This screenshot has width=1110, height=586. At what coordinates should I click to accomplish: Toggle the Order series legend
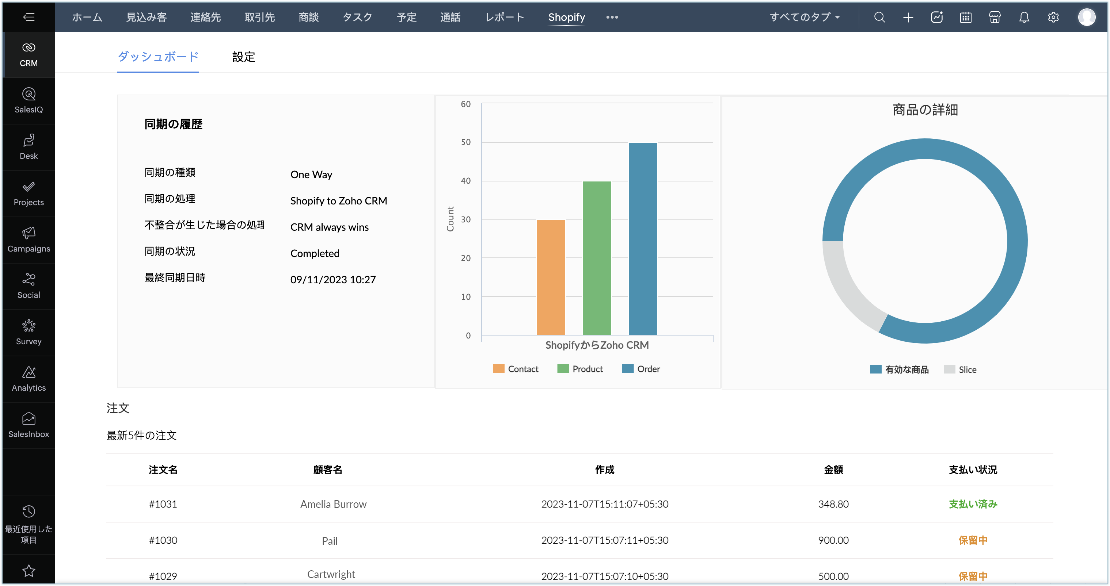pyautogui.click(x=648, y=369)
